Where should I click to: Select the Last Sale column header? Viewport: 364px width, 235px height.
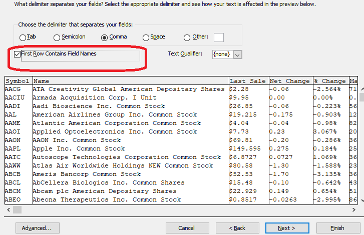(249, 81)
